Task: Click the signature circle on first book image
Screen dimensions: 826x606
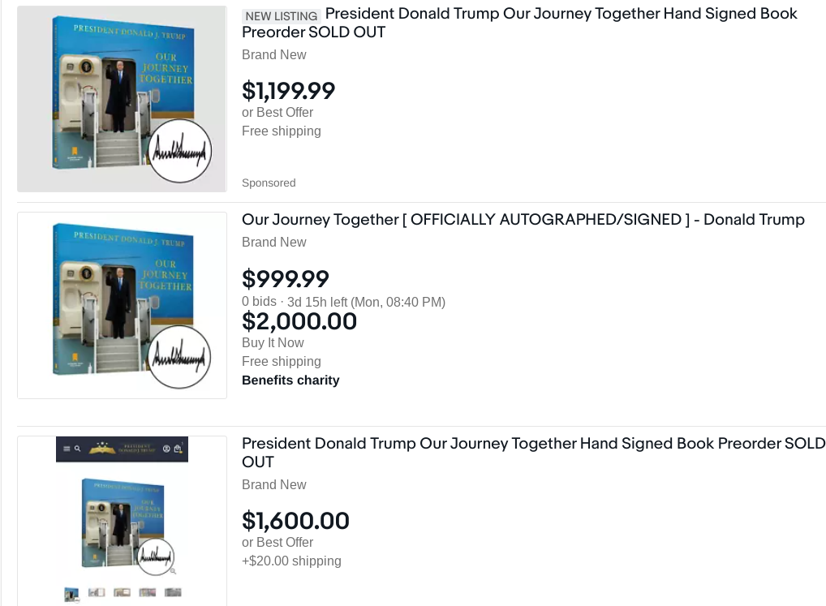Action: 179,151
